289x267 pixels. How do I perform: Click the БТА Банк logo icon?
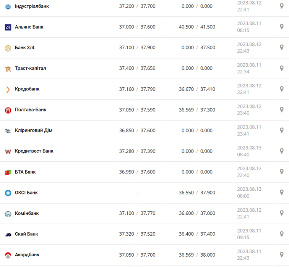pyautogui.click(x=8, y=172)
